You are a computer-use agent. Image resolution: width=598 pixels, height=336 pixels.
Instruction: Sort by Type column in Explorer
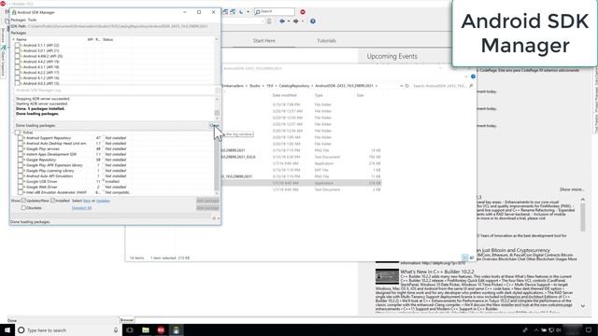click(x=319, y=95)
